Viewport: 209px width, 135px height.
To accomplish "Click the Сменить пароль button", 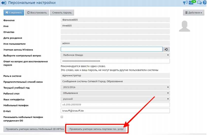I will click(62, 12).
